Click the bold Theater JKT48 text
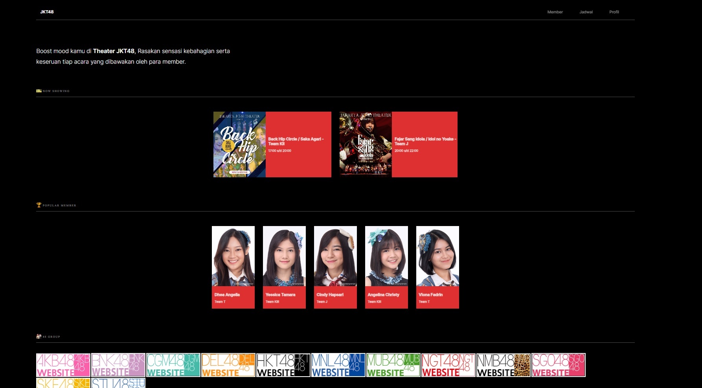The image size is (702, 388). click(x=114, y=51)
